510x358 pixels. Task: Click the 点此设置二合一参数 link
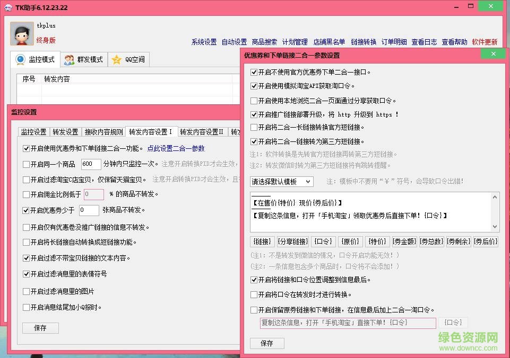(176, 148)
